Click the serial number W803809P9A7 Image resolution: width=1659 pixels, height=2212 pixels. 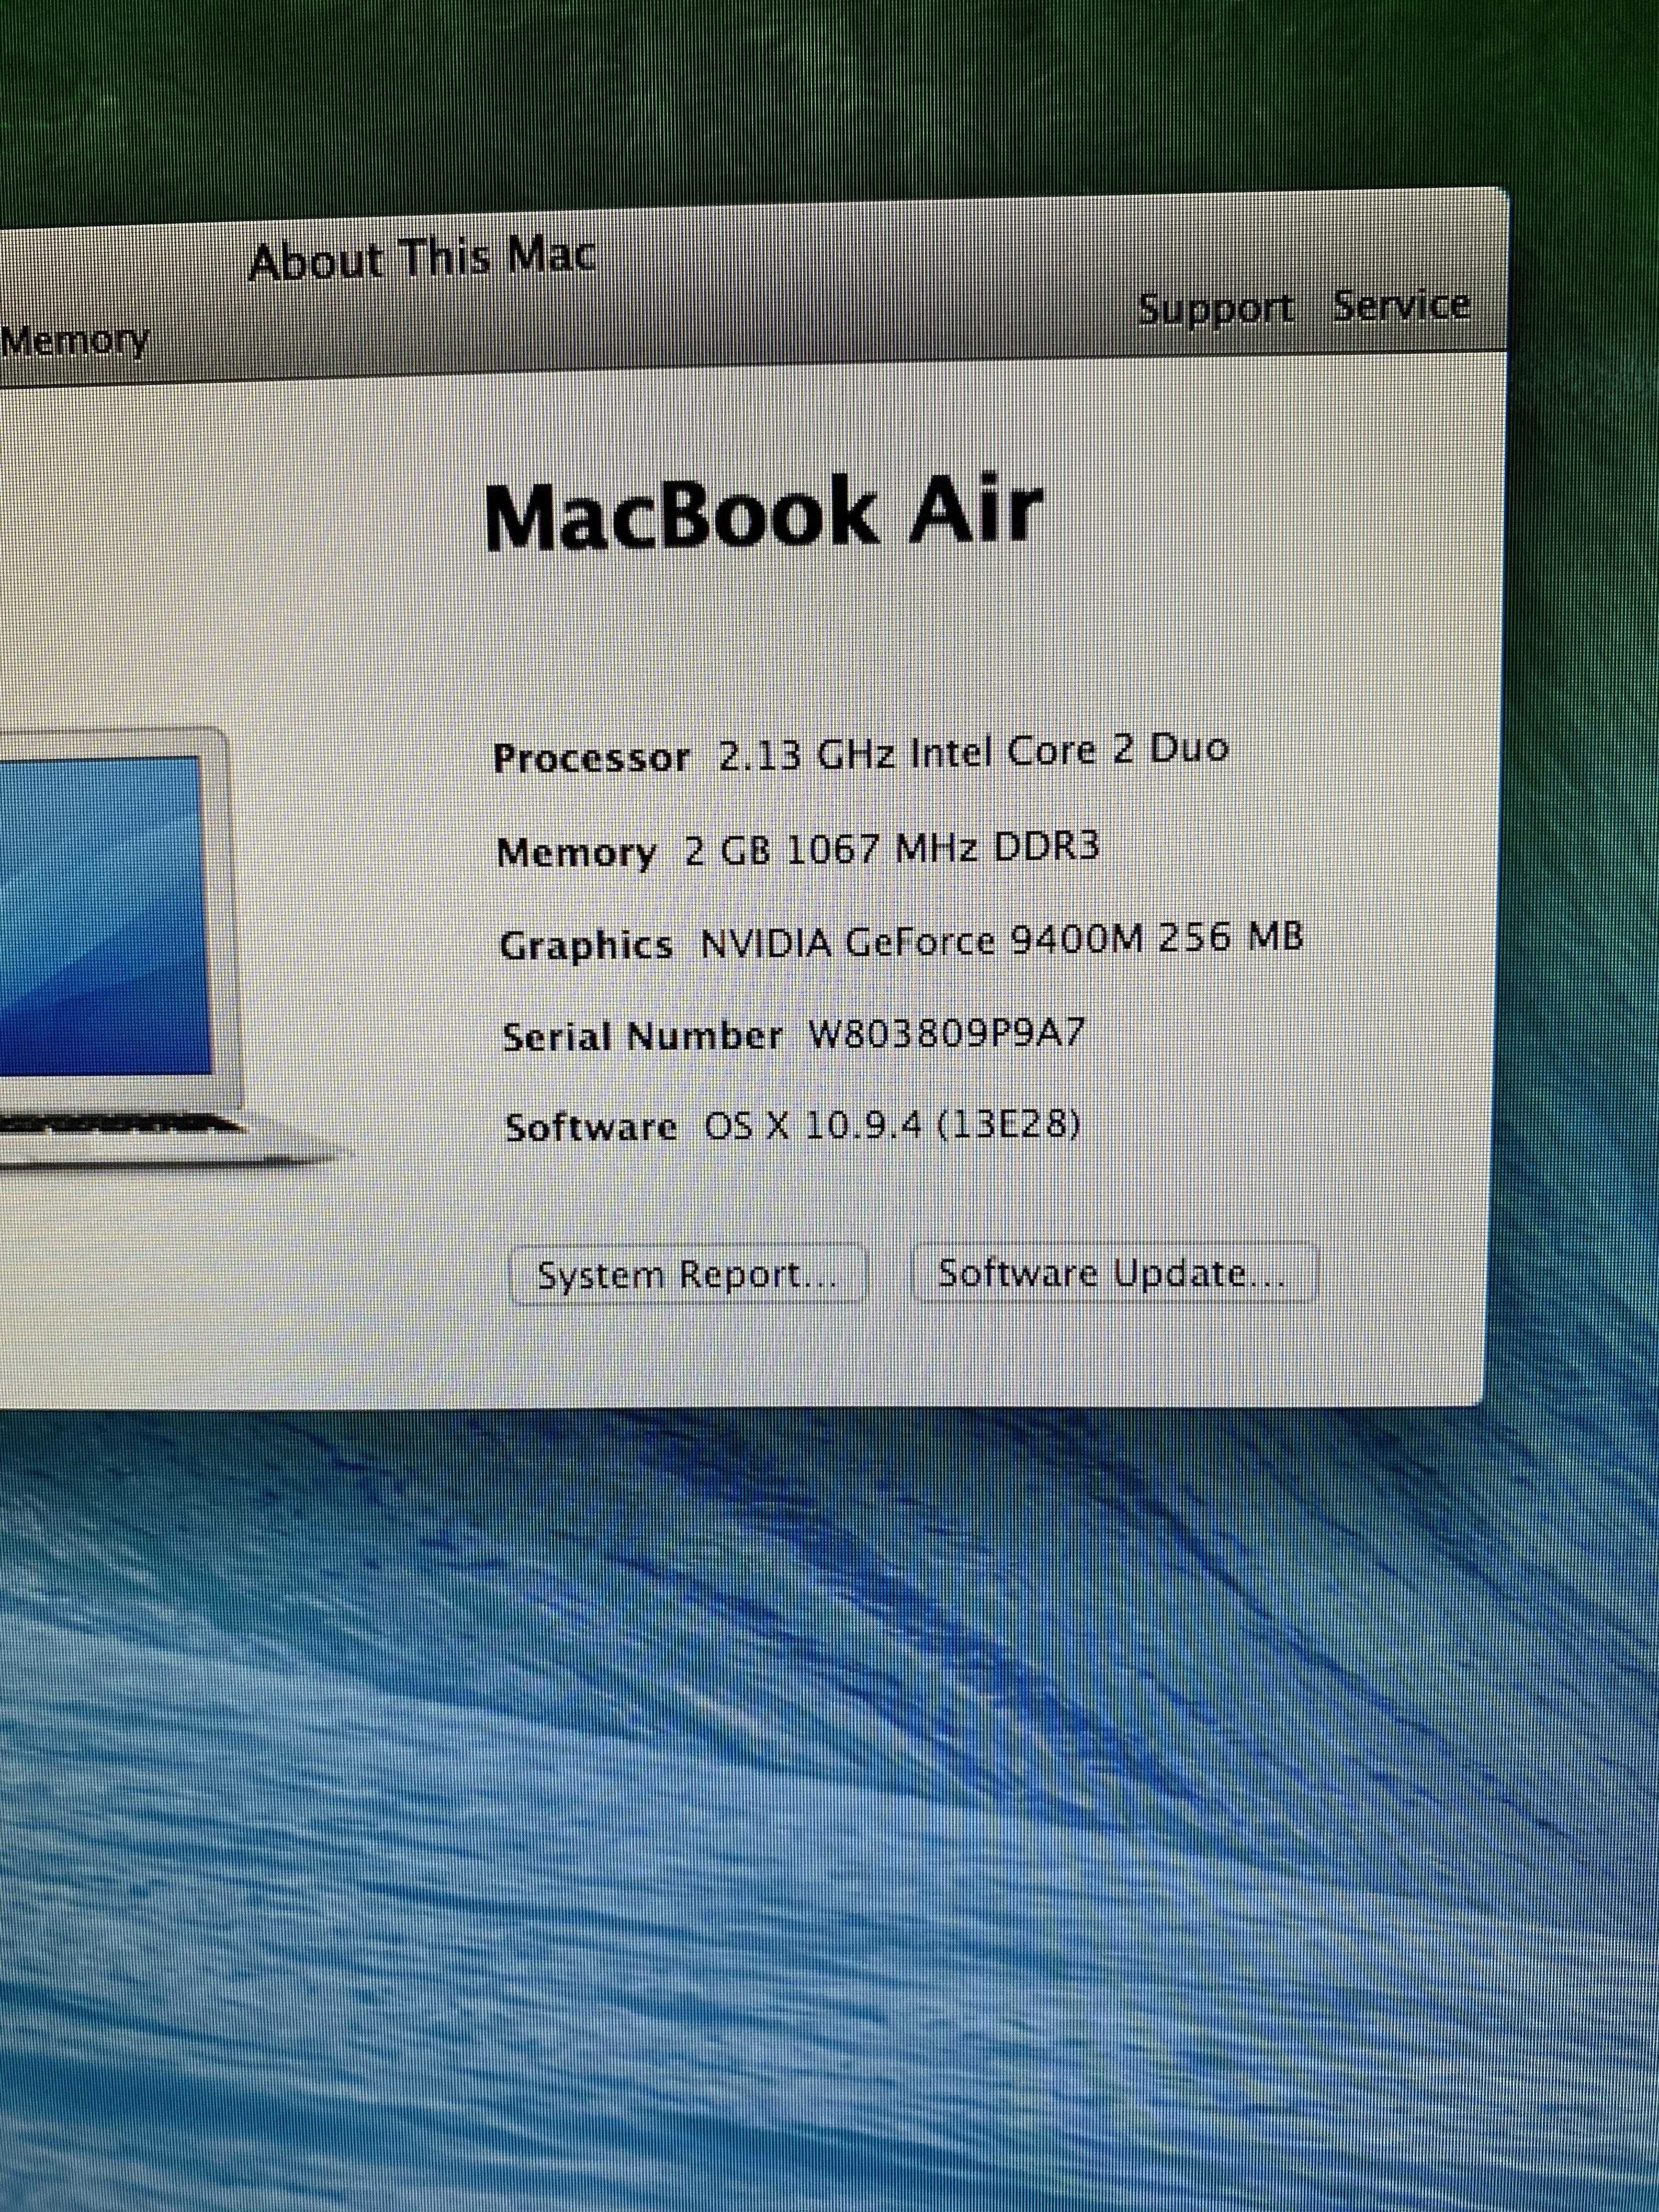pos(946,1032)
